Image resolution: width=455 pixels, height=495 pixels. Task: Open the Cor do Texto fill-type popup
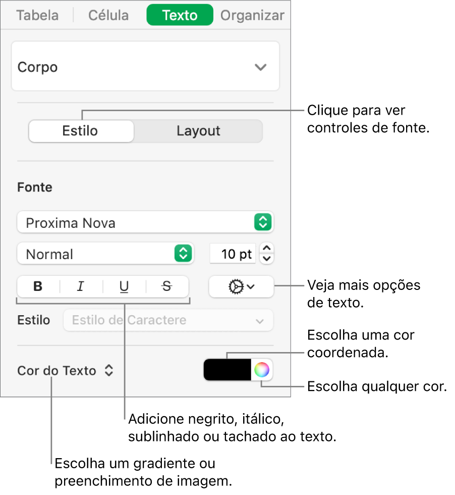pos(65,370)
